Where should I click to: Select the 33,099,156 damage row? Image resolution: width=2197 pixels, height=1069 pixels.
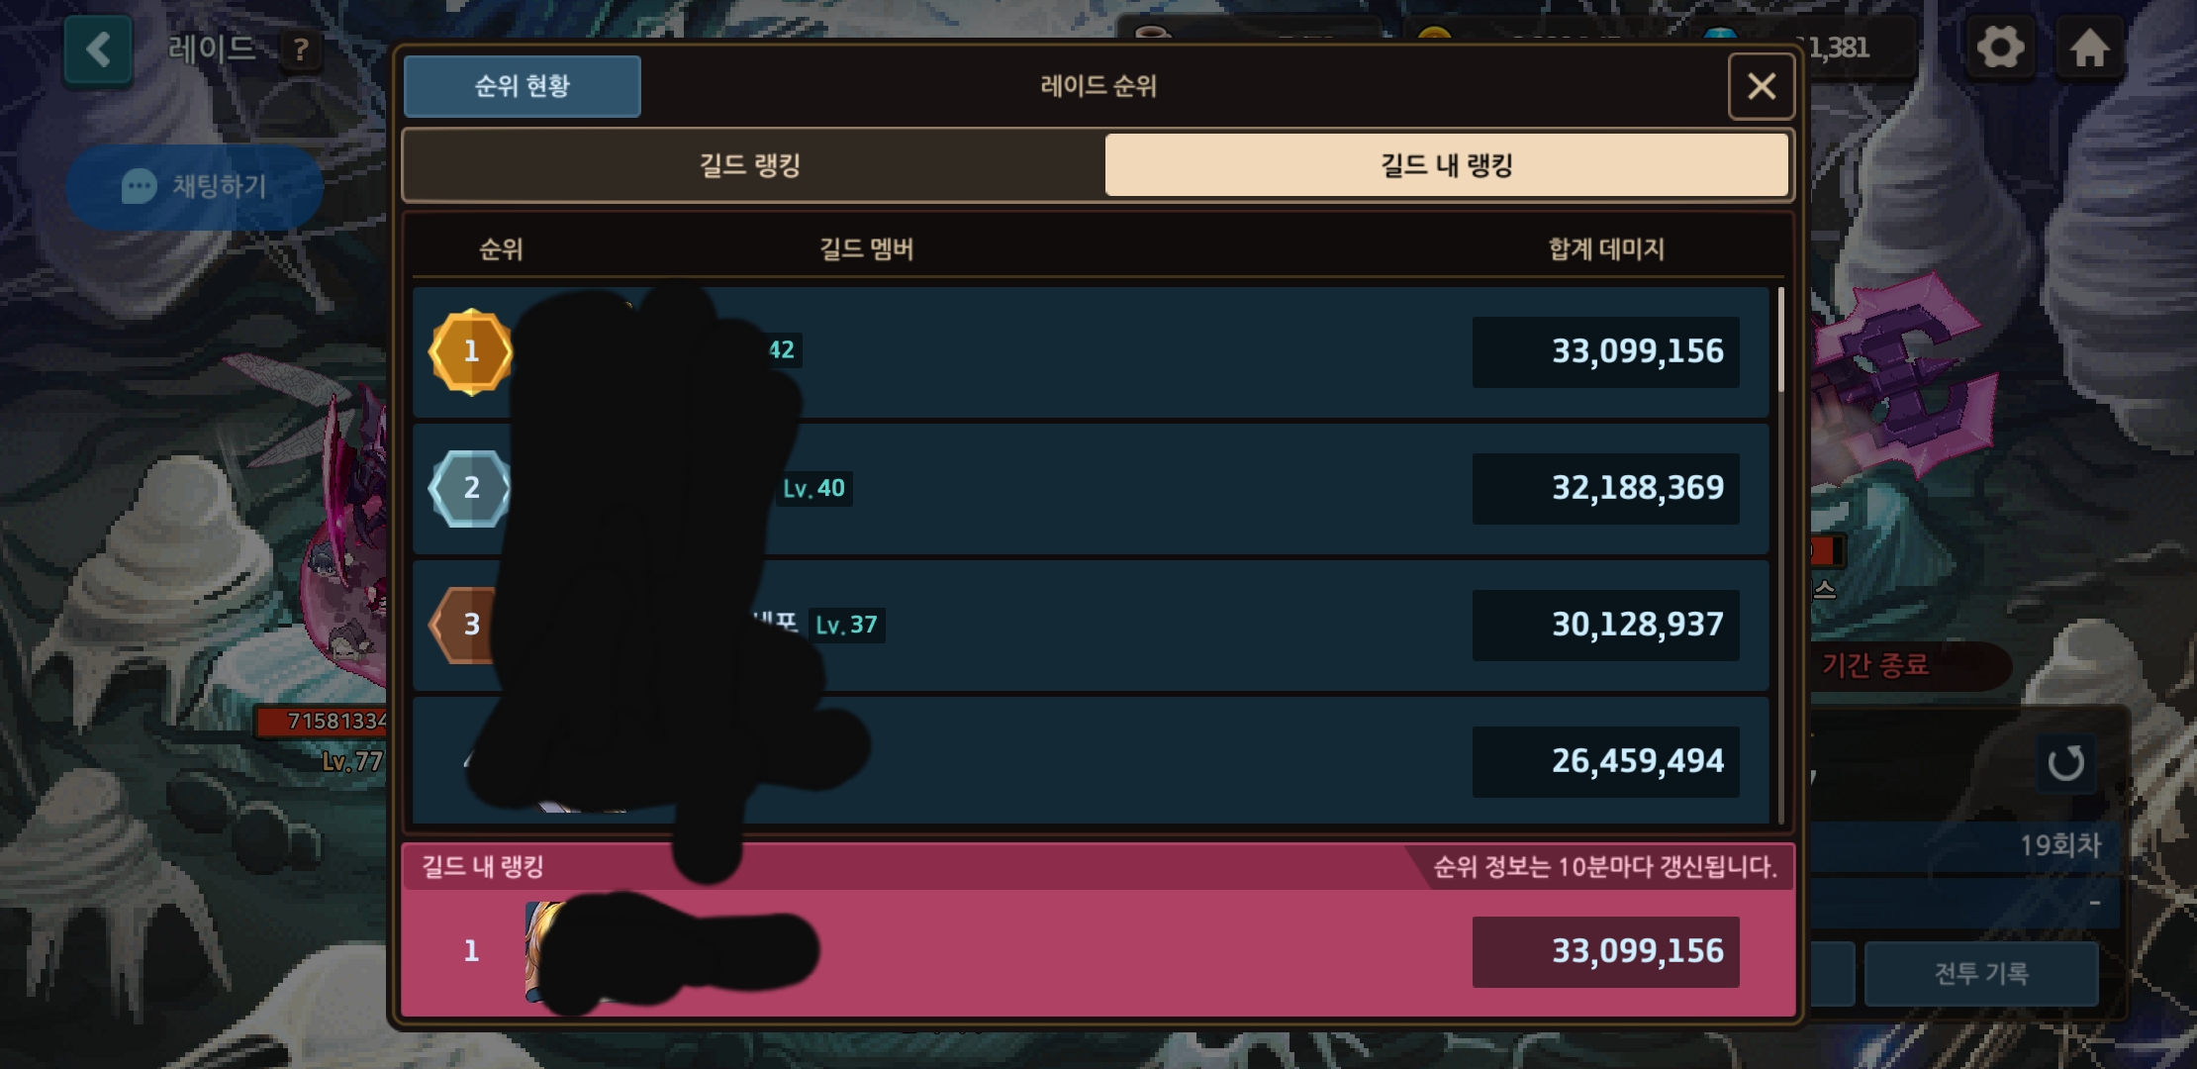[1091, 351]
